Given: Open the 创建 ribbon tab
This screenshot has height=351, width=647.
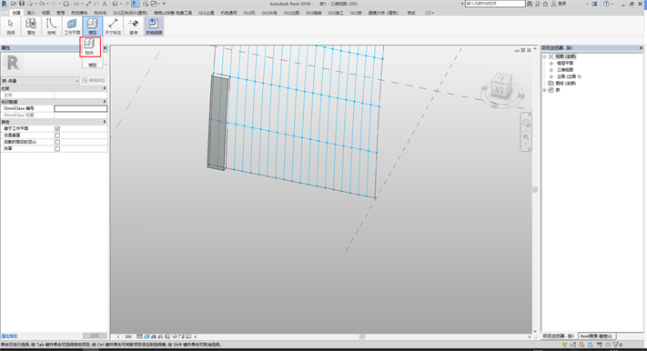Looking at the screenshot, I should 16,13.
